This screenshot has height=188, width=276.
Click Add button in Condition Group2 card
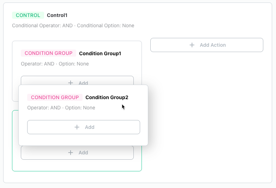(x=84, y=127)
